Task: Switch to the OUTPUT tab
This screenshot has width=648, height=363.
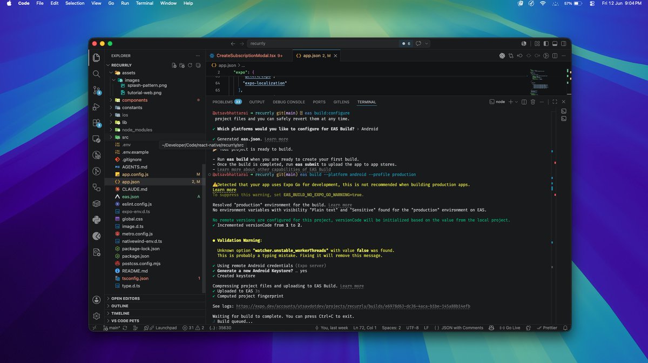Action: 257,102
